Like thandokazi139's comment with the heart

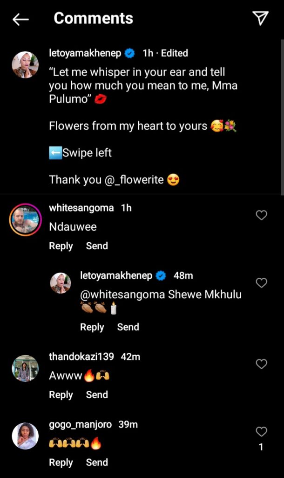(x=262, y=364)
